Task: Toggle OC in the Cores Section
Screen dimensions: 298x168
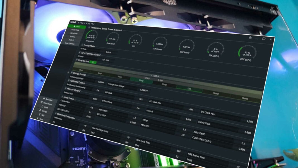Action: [x=93, y=62]
